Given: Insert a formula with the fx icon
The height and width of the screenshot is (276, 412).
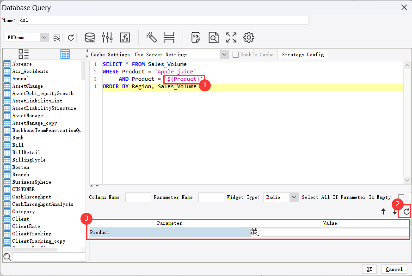Looking at the screenshot, I should pyautogui.click(x=125, y=37).
